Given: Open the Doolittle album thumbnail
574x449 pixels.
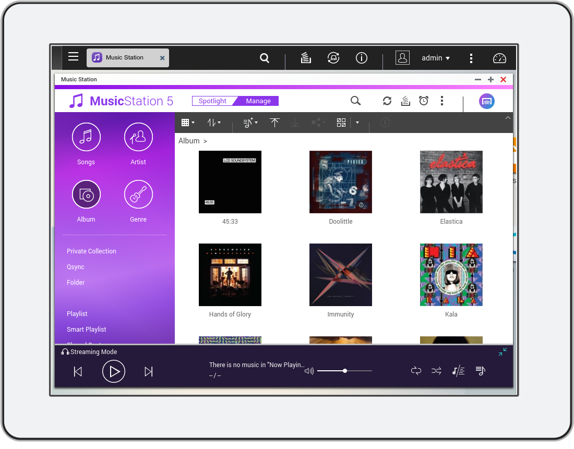Looking at the screenshot, I should [341, 182].
